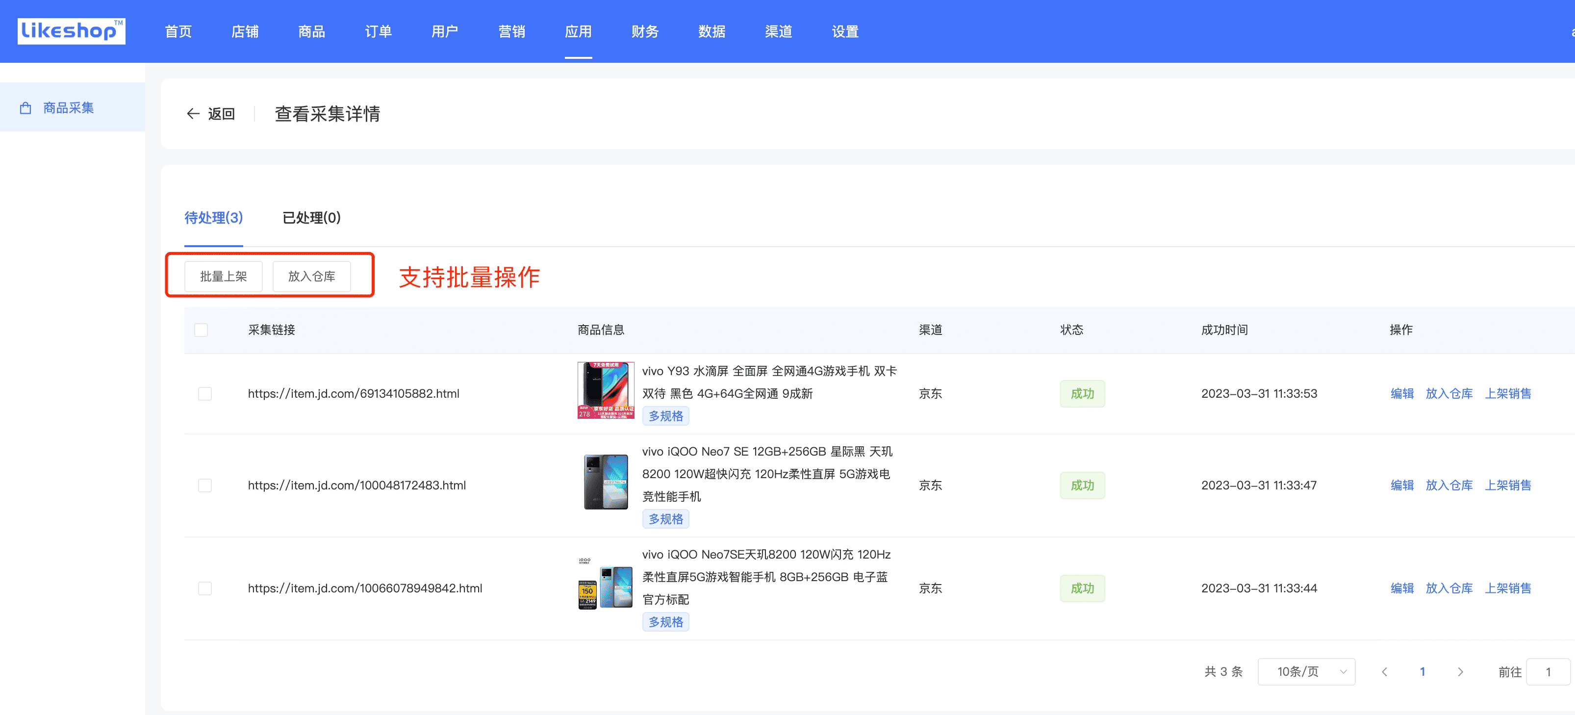Viewport: 1575px width, 715px height.
Task: Click link https://item.jd.com/10066078949842.html
Action: 365,588
